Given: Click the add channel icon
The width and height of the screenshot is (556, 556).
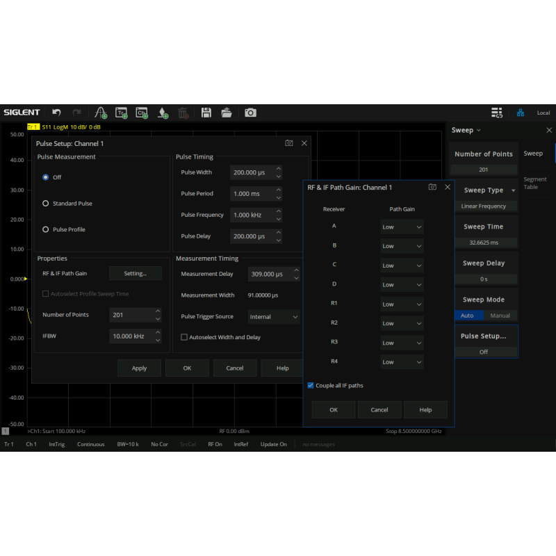Looking at the screenshot, I should [x=142, y=112].
